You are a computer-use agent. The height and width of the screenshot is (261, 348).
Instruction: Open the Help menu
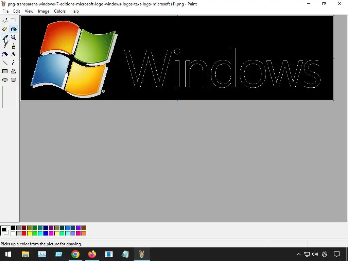(74, 11)
